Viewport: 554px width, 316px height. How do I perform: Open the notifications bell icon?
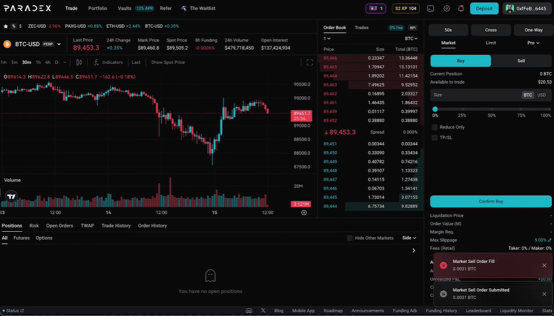(x=461, y=9)
